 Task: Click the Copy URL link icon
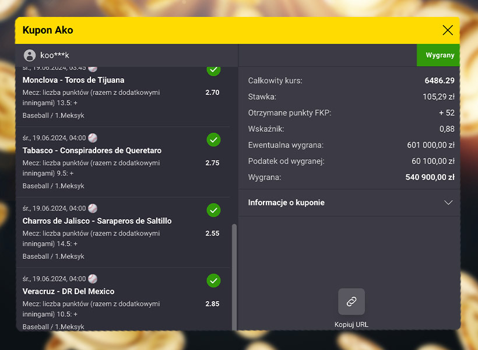[x=351, y=302]
